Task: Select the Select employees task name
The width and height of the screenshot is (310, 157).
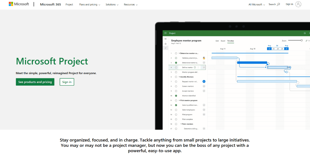Action: tap(188, 110)
